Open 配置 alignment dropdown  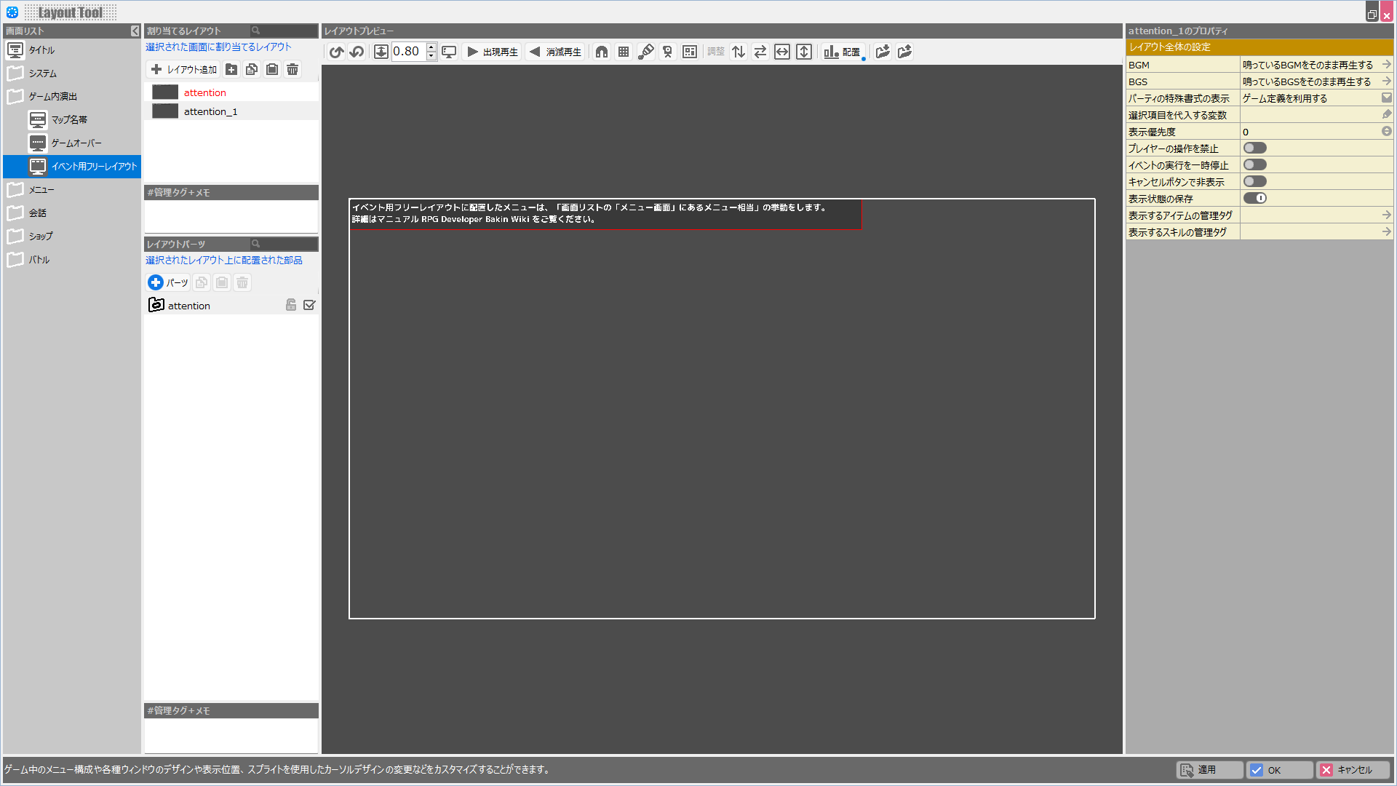click(843, 52)
